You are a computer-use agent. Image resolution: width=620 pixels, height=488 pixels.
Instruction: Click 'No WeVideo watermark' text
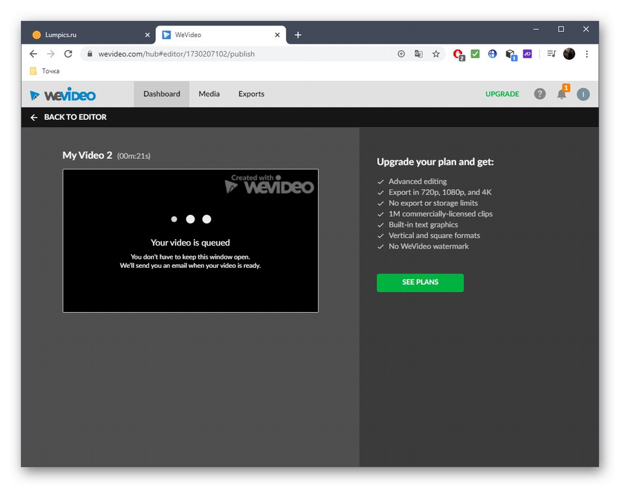[x=429, y=246]
